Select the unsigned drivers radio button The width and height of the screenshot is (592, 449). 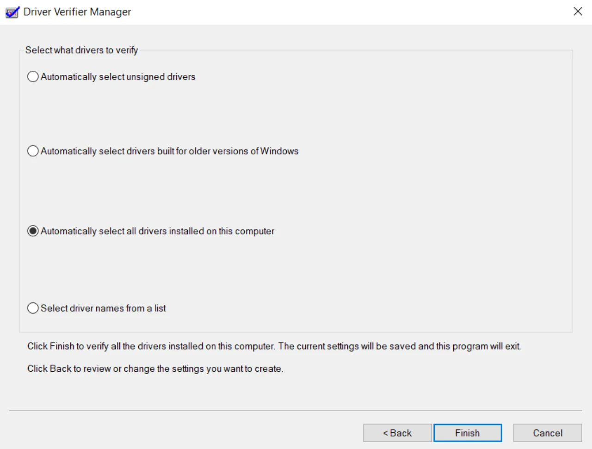(32, 76)
